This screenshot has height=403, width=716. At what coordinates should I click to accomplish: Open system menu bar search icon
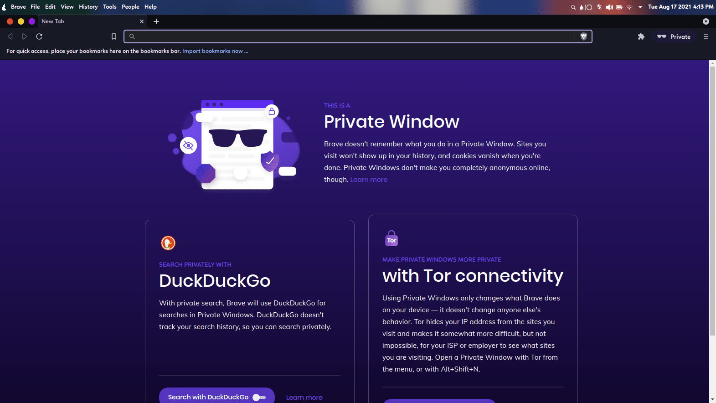pyautogui.click(x=573, y=7)
